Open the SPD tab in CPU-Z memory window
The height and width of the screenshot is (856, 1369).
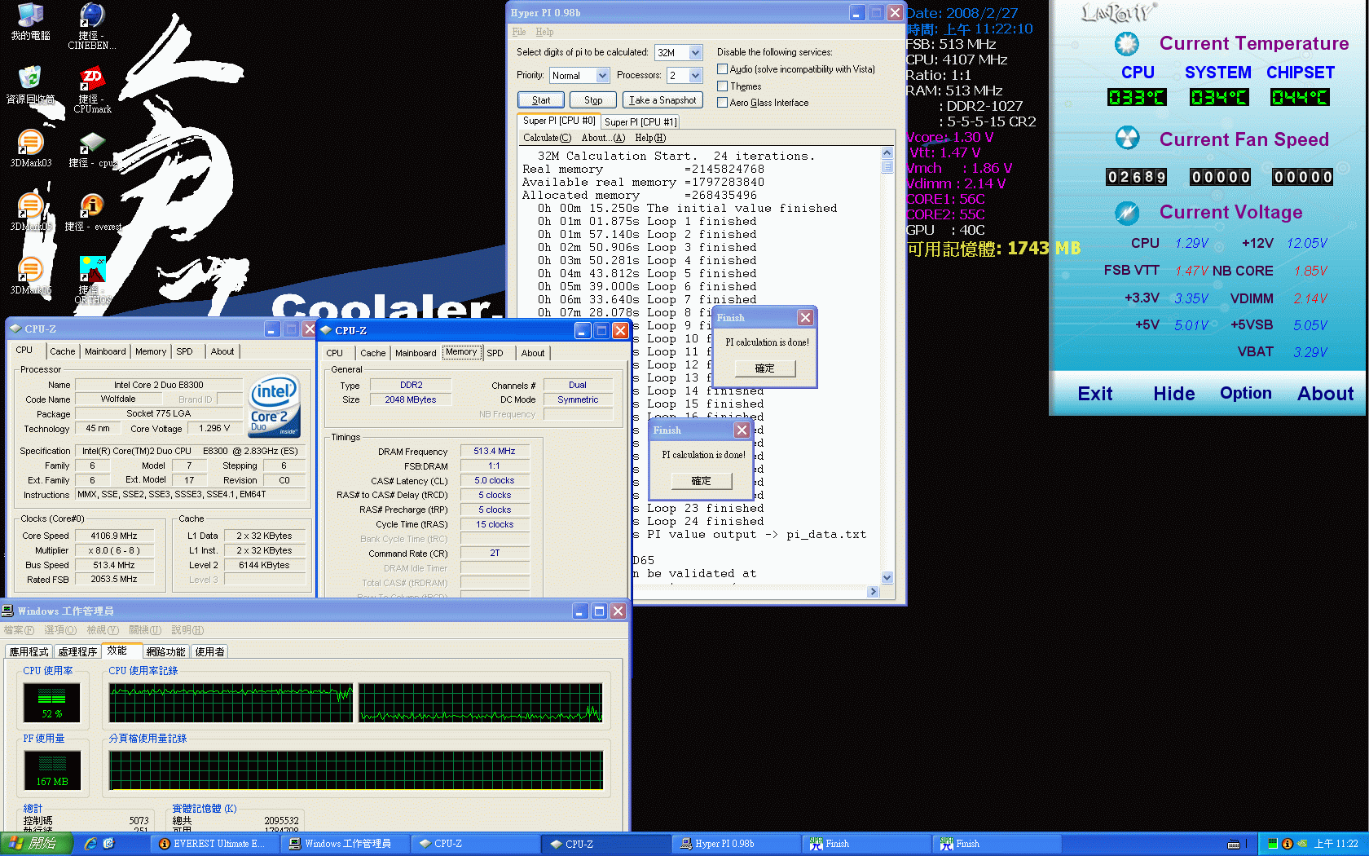(x=495, y=353)
